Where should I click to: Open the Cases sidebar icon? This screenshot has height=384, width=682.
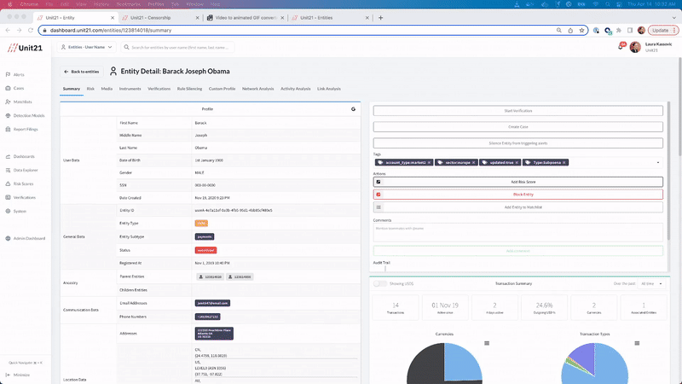tap(8, 88)
